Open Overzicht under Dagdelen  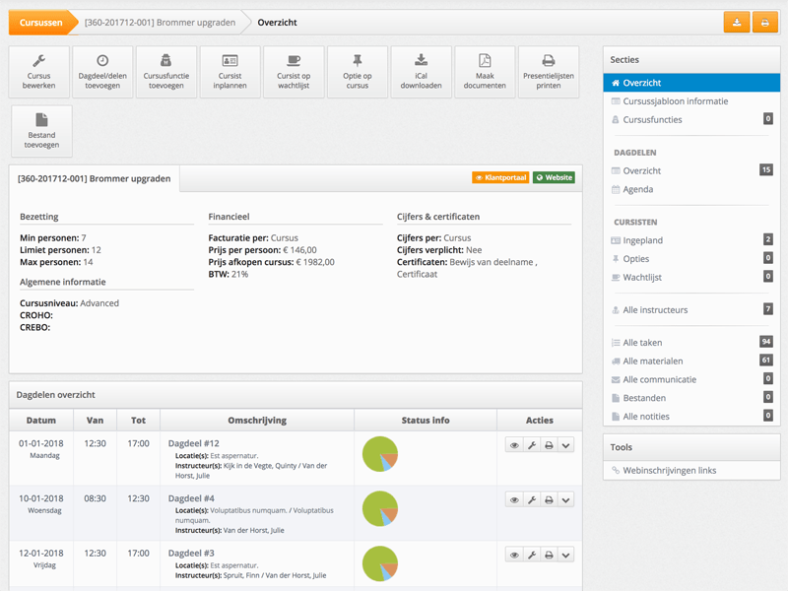pyautogui.click(x=691, y=170)
